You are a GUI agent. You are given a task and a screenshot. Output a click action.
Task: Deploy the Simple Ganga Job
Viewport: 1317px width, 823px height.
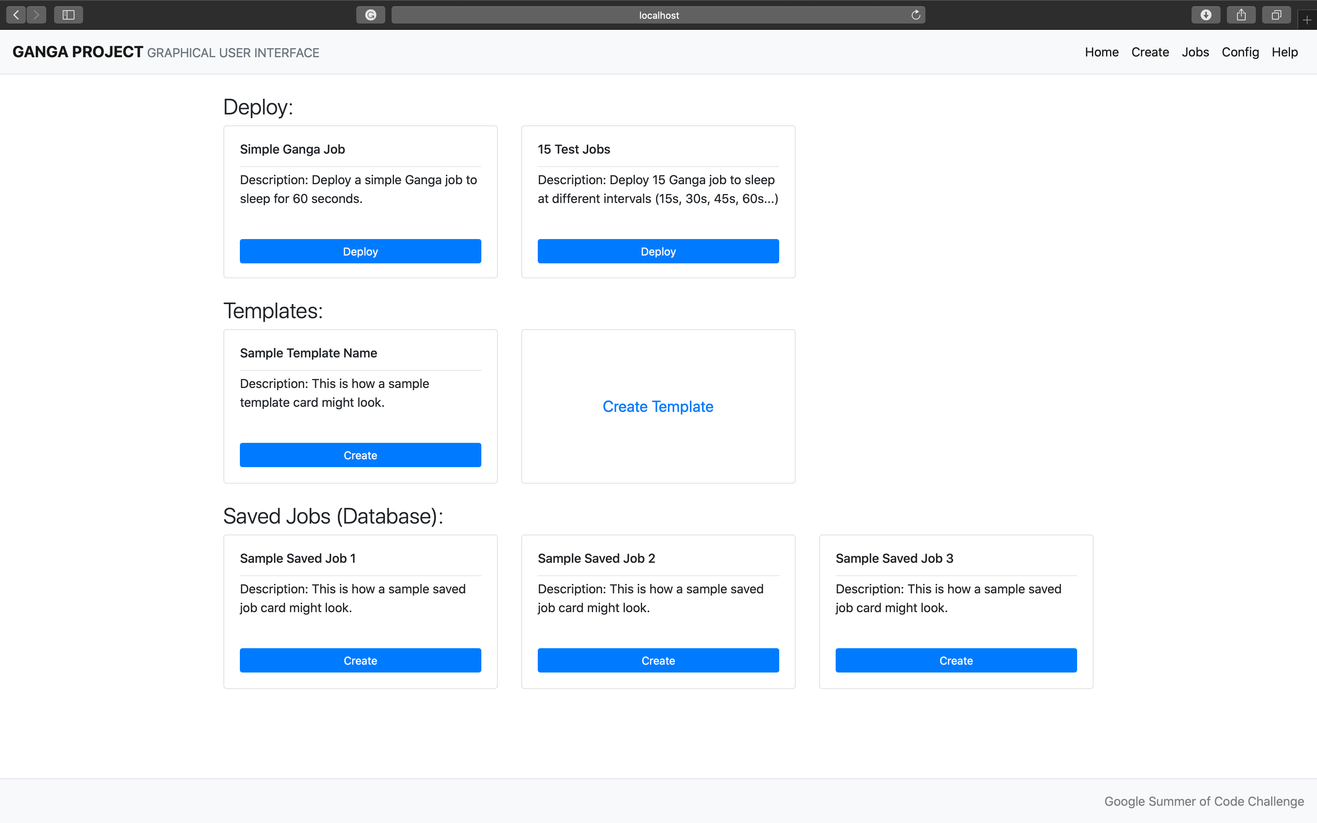[x=360, y=252]
